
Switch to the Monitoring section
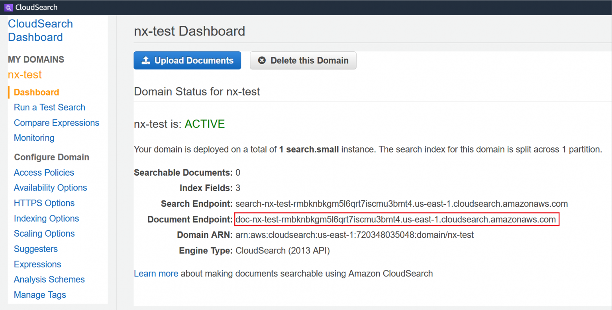pyautogui.click(x=34, y=138)
